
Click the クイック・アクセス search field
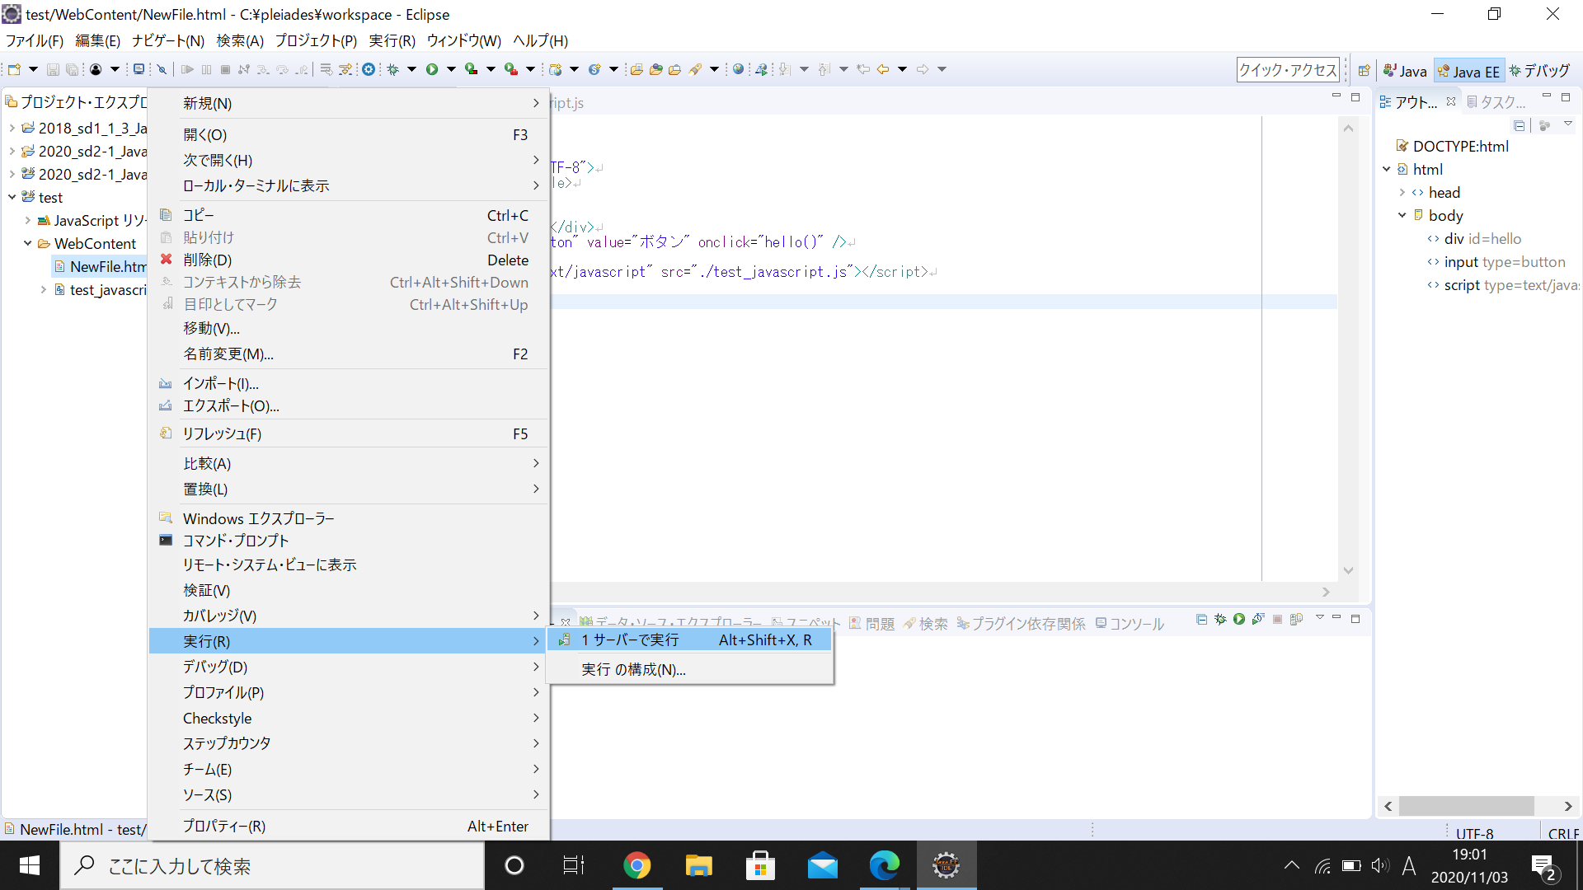tap(1288, 69)
